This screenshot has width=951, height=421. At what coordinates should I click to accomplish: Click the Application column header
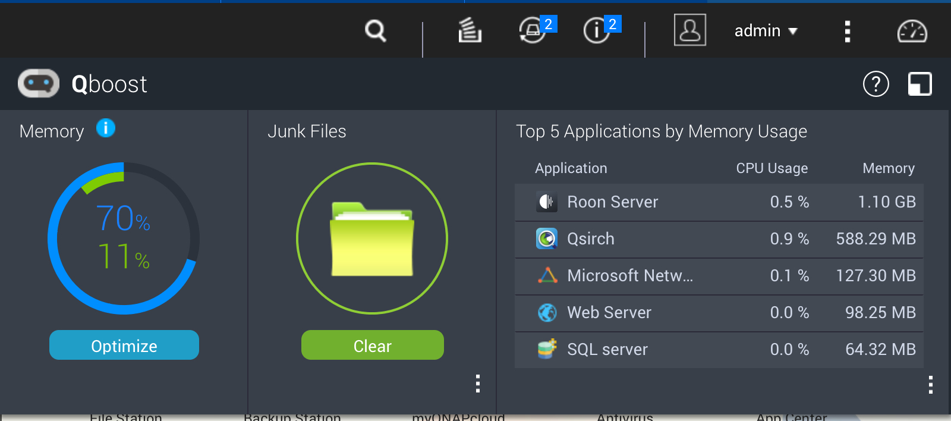pyautogui.click(x=571, y=168)
